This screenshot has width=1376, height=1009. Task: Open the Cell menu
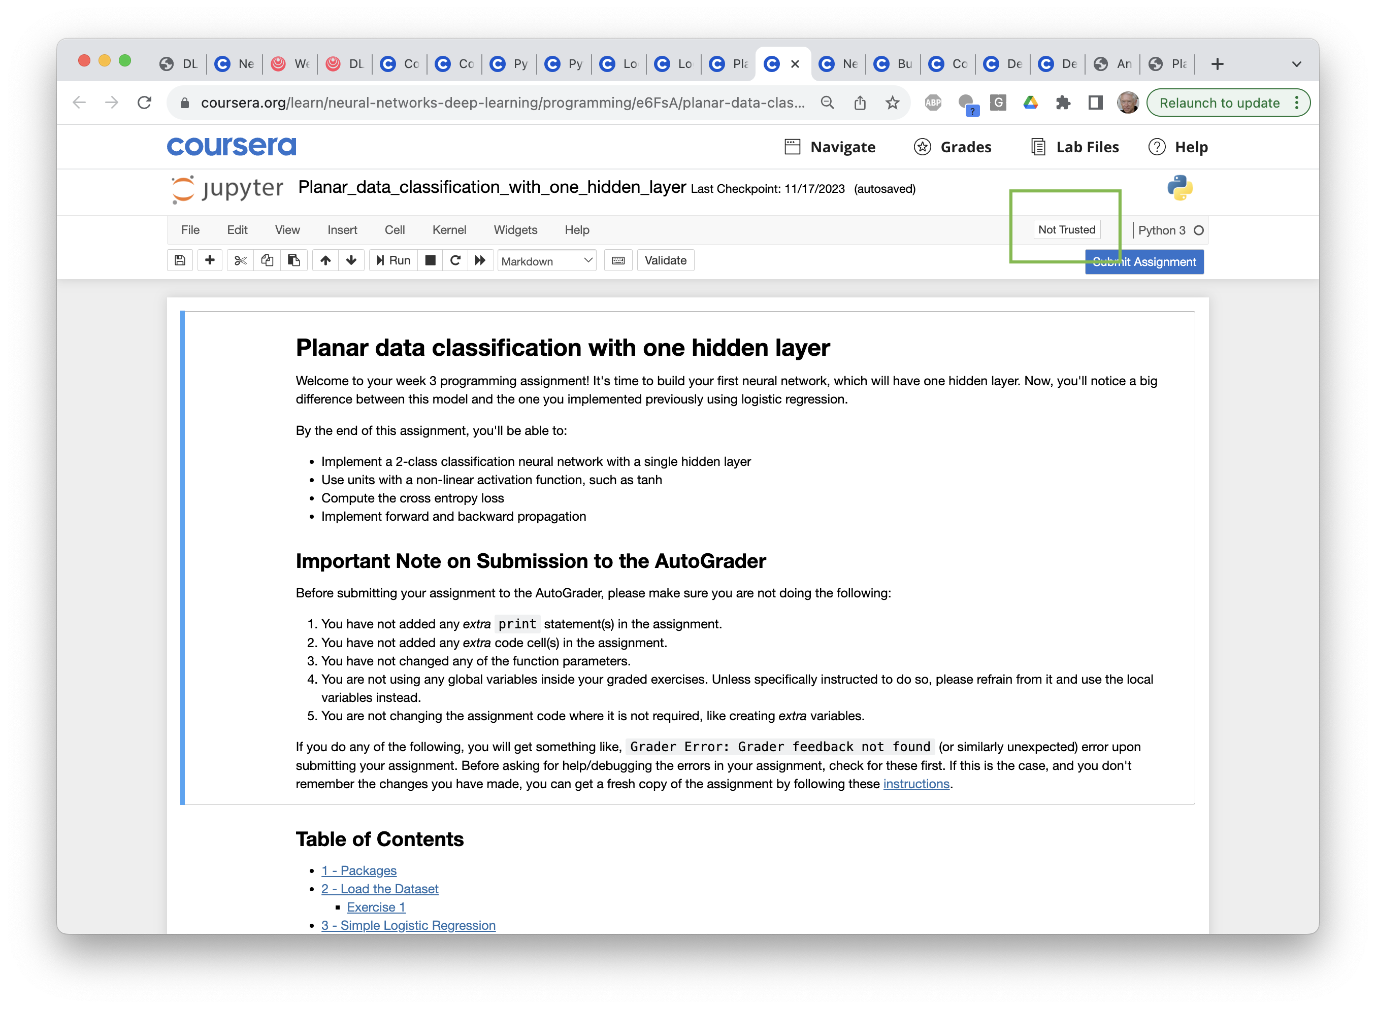pyautogui.click(x=395, y=229)
